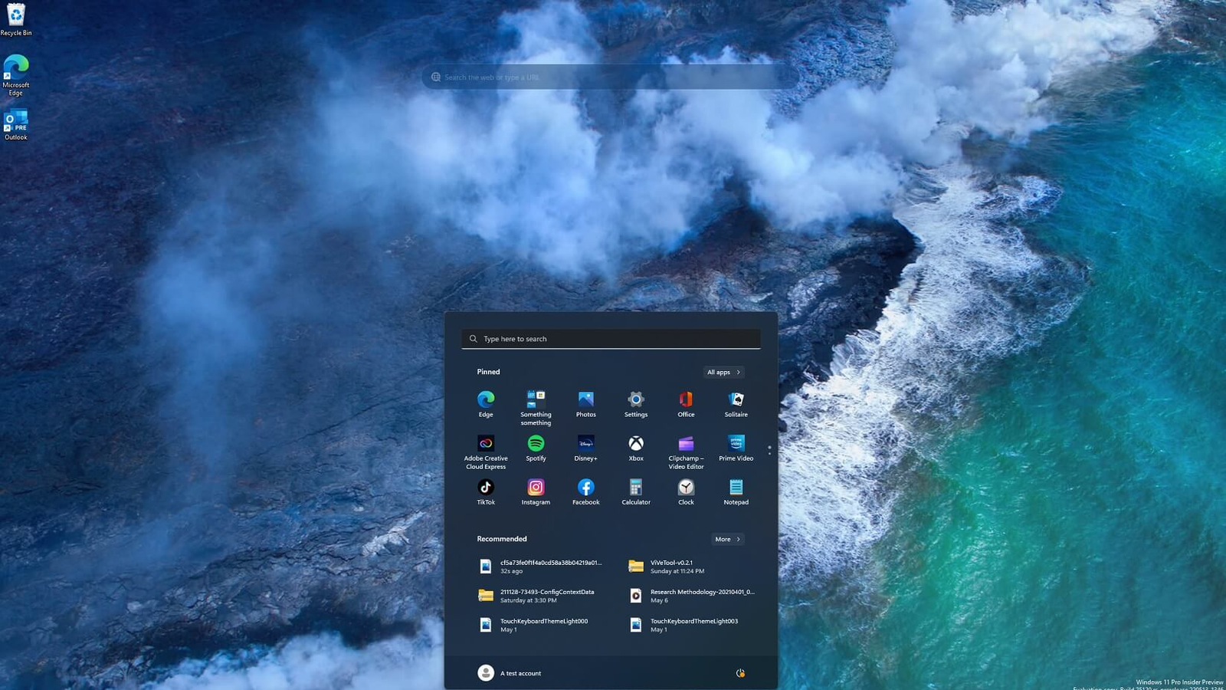Open the Something something pinned folder
Screen dimensions: 1226x690
[x=536, y=407]
